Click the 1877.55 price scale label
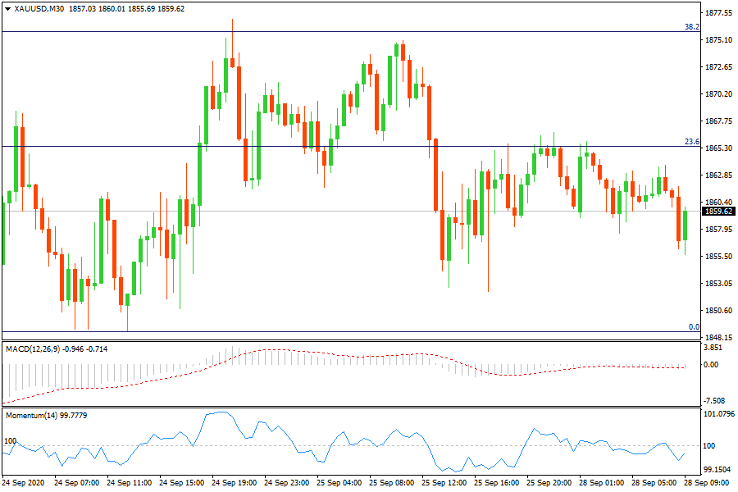Screen dimensions: 738x492 (x=719, y=13)
